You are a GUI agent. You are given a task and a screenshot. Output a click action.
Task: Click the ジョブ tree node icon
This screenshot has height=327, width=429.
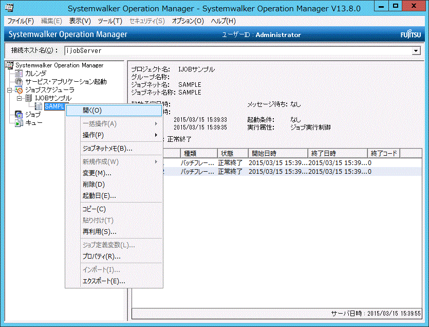18,115
